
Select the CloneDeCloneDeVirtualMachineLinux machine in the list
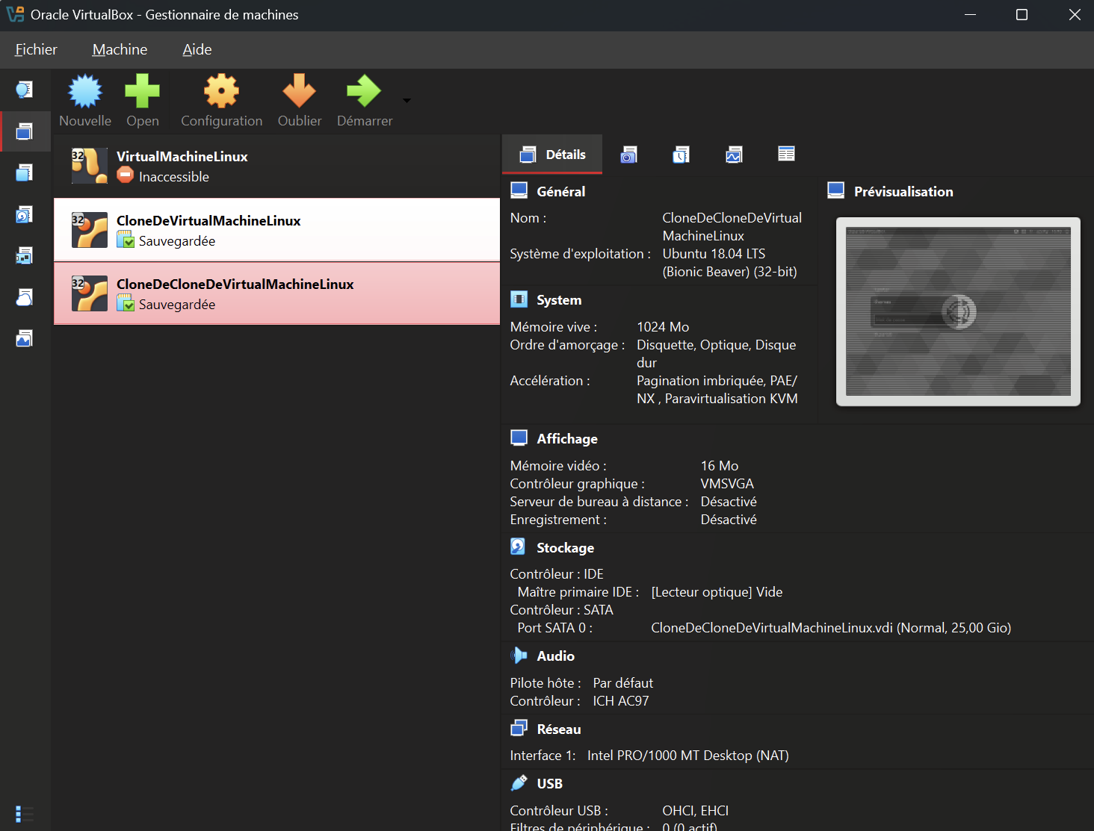click(x=276, y=293)
